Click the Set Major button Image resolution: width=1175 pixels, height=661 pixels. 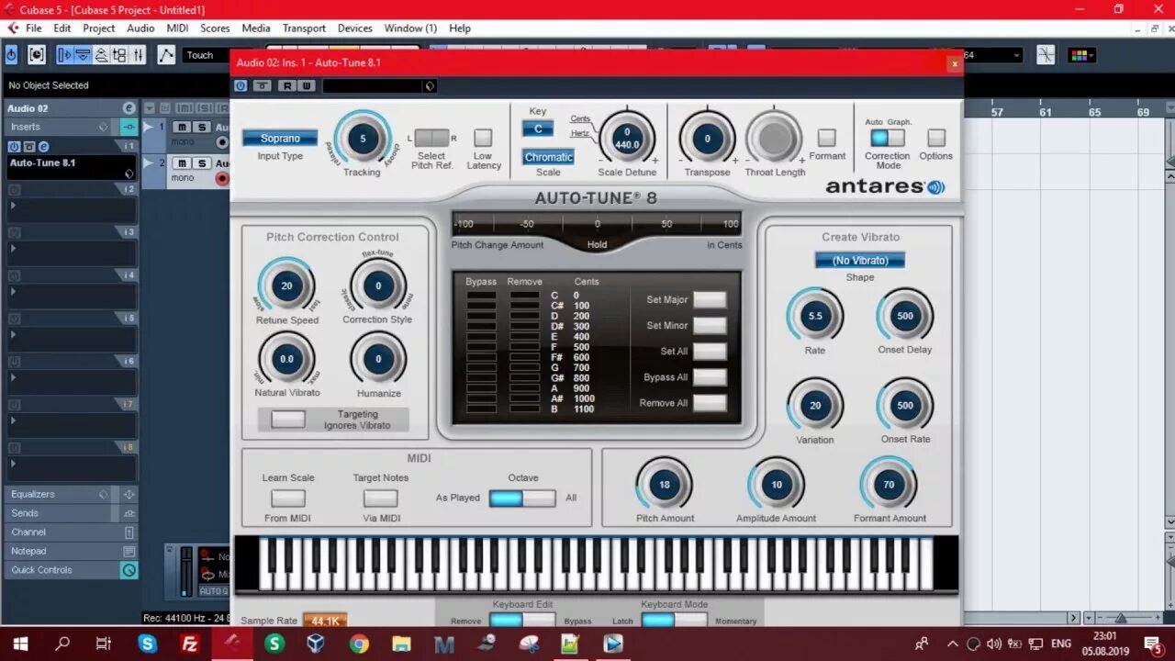710,299
